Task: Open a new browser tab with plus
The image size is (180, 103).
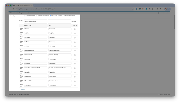Action: pyautogui.click(x=35, y=5)
